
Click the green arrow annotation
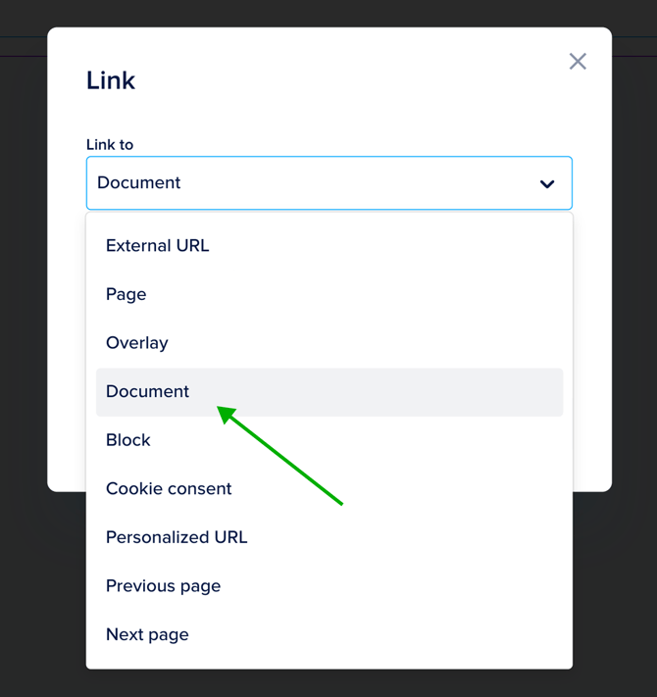(x=284, y=459)
